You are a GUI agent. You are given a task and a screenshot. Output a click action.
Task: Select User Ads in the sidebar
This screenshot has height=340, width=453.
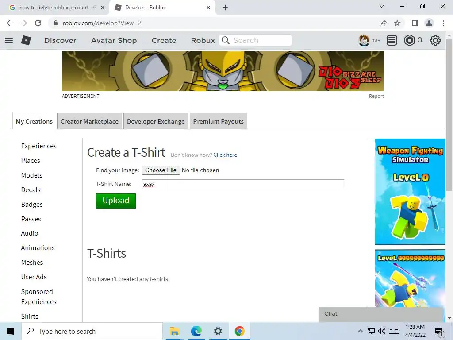[34, 277]
